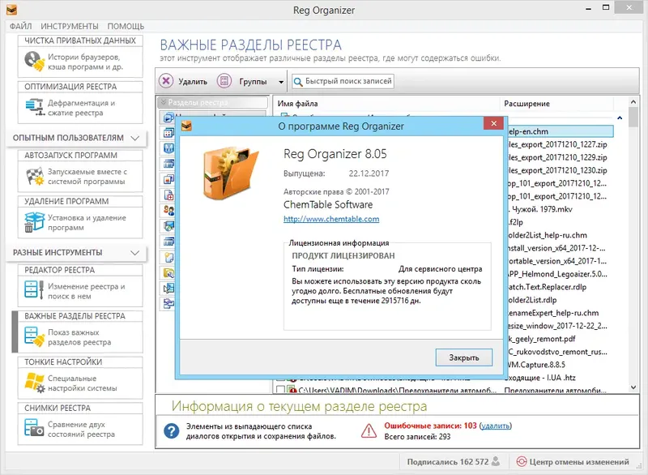Click the 'удалить' link next to erroneous entries

click(x=496, y=426)
